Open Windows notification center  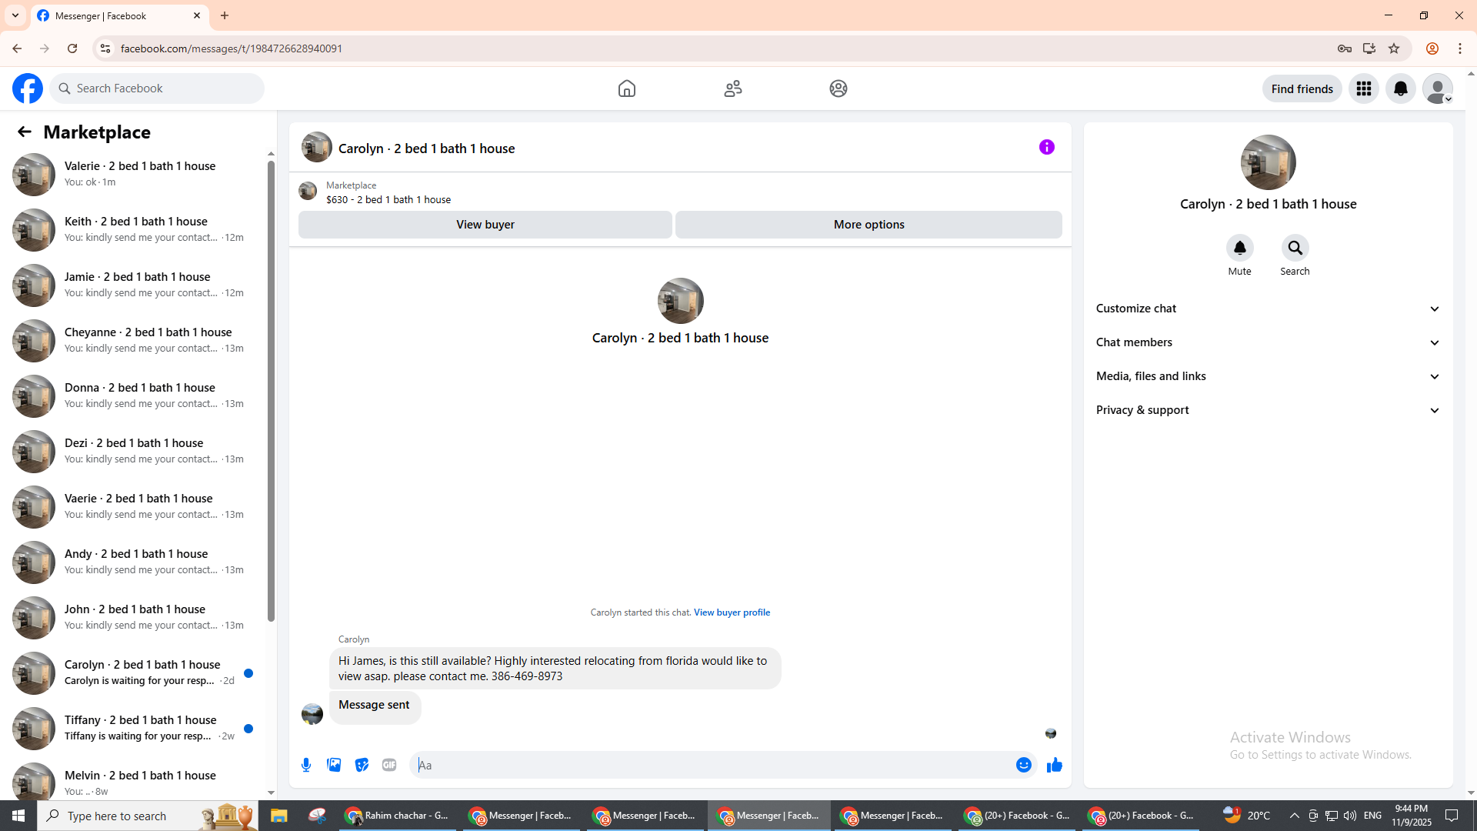(x=1452, y=816)
